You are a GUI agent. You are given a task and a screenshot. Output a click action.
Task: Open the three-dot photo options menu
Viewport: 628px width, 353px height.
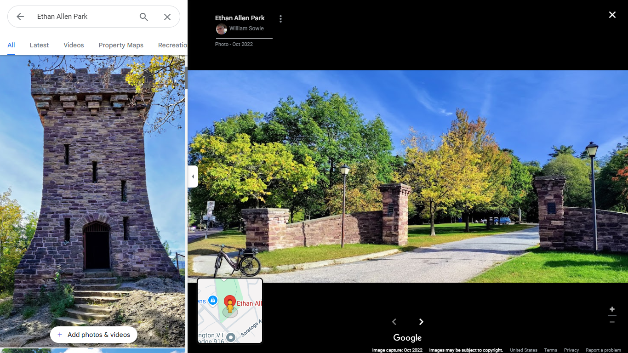point(280,19)
